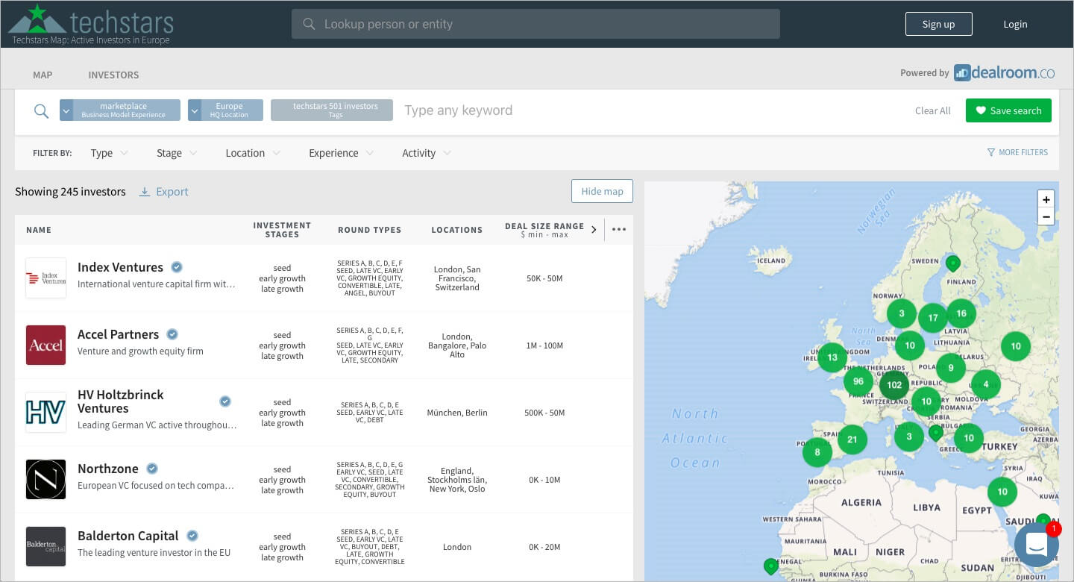Click the Lookup person or entity field
The height and width of the screenshot is (582, 1074).
(535, 24)
